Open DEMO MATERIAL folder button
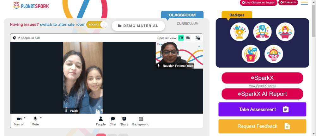 tap(138, 26)
